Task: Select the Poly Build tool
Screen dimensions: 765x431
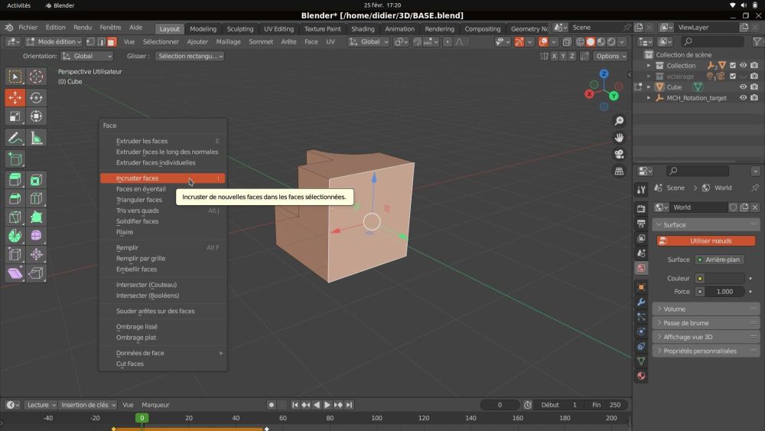Action: (x=36, y=217)
